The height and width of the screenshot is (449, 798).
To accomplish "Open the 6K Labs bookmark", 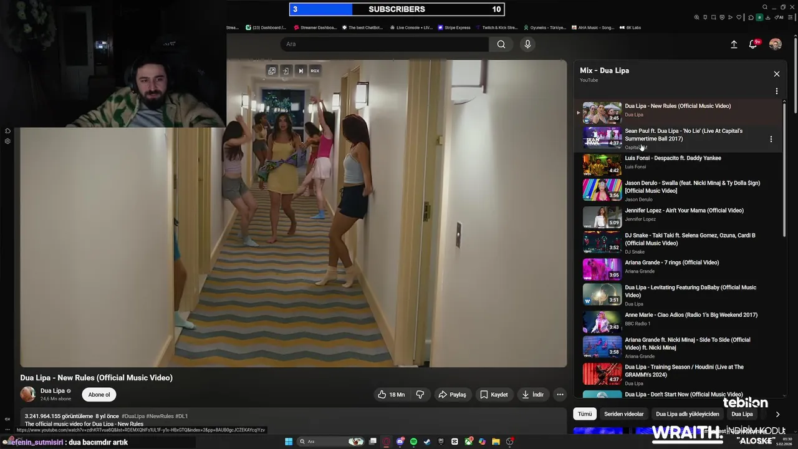I will tap(630, 27).
